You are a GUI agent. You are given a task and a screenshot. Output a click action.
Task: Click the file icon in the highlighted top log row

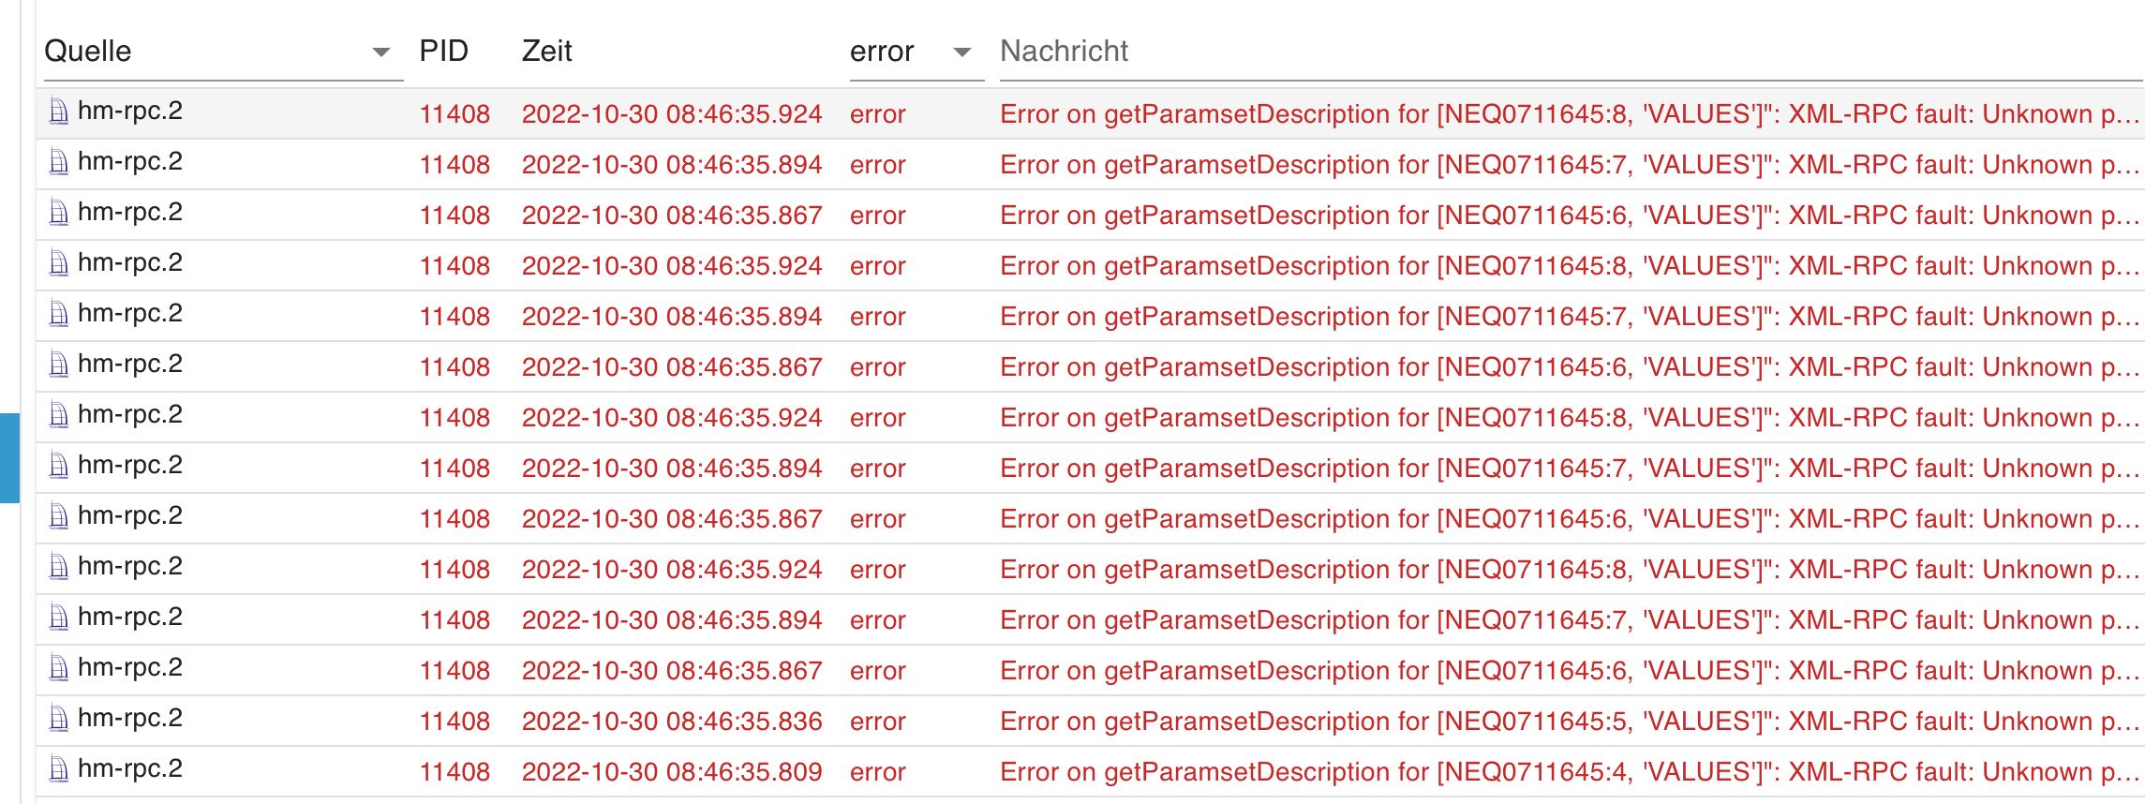pos(58,112)
